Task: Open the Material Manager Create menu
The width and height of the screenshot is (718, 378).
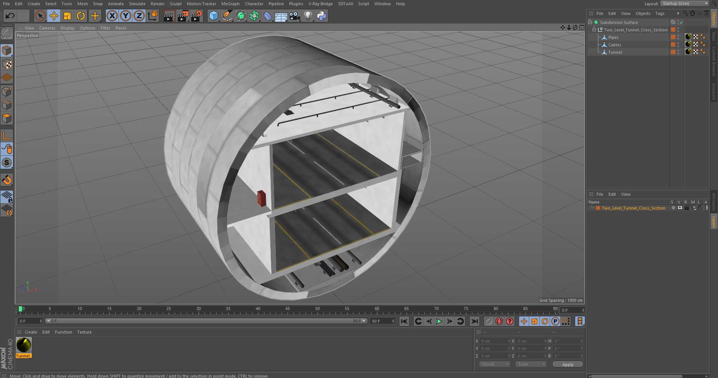Action: click(x=31, y=332)
